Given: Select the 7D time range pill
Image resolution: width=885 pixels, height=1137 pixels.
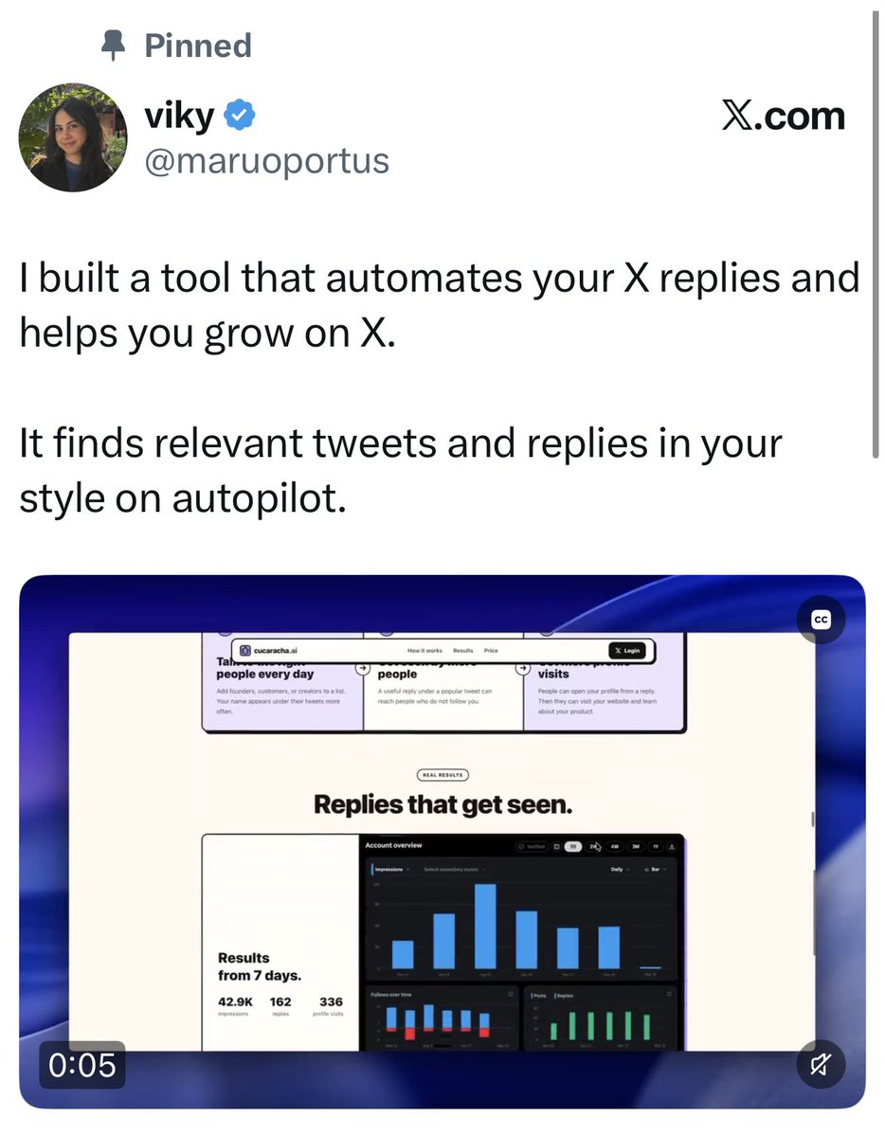Looking at the screenshot, I should 572,846.
